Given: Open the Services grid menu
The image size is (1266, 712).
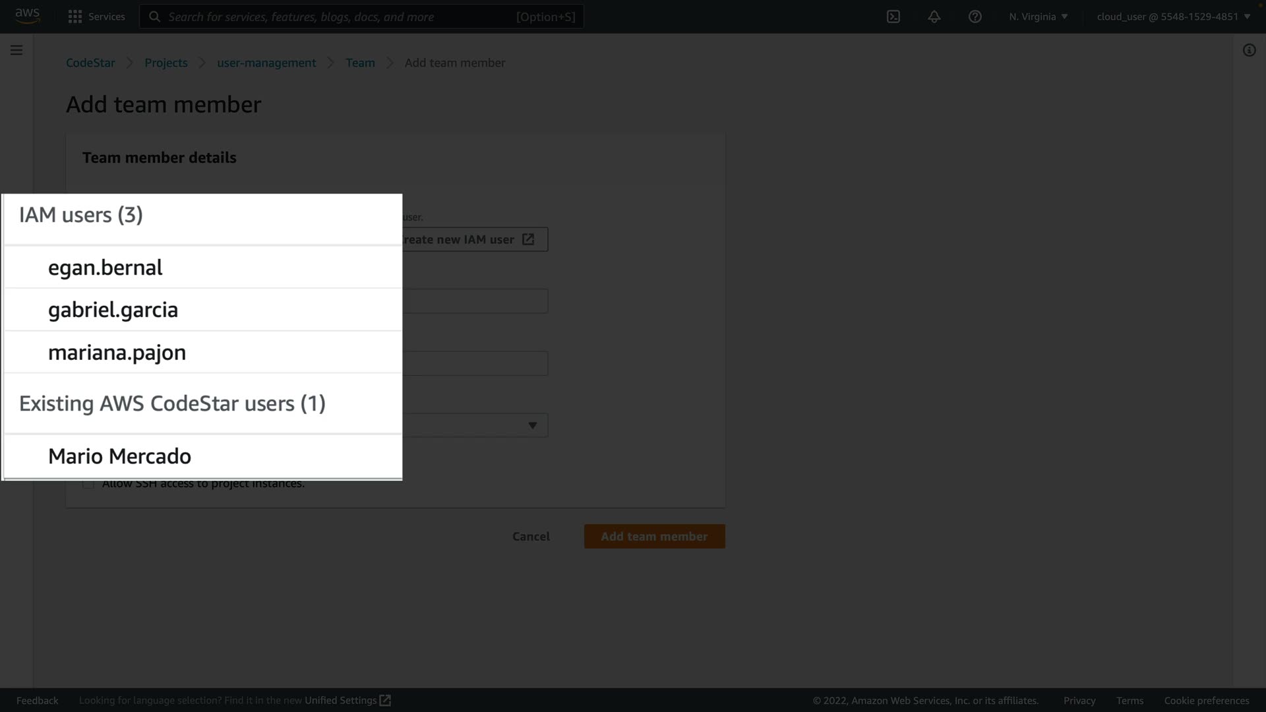Looking at the screenshot, I should [x=75, y=16].
